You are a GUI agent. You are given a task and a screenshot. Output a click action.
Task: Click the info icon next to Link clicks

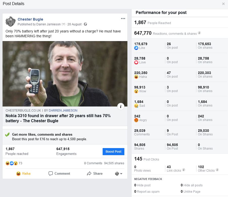(184, 170)
